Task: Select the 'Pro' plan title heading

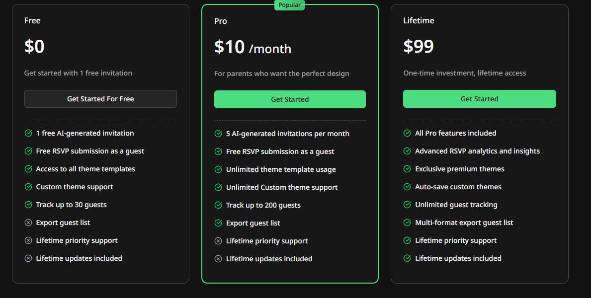Action: (220, 21)
